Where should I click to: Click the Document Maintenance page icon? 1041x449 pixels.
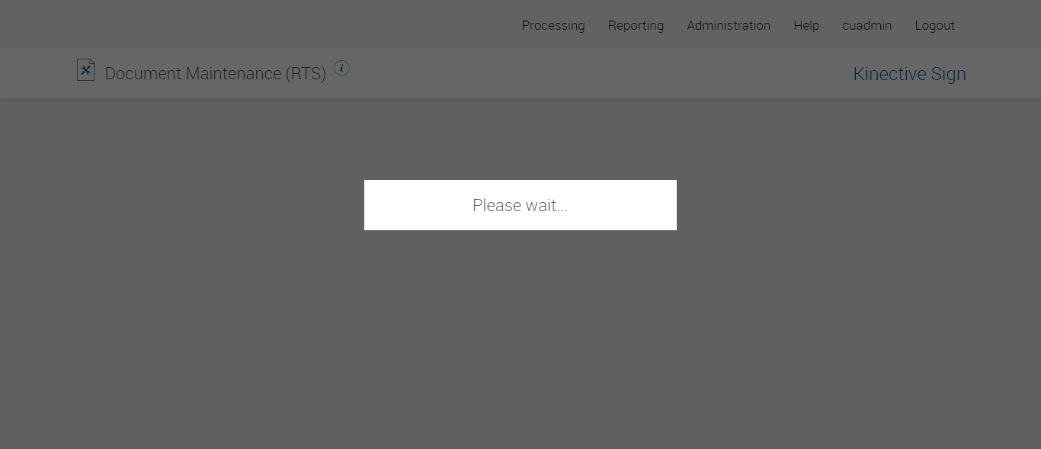coord(85,70)
